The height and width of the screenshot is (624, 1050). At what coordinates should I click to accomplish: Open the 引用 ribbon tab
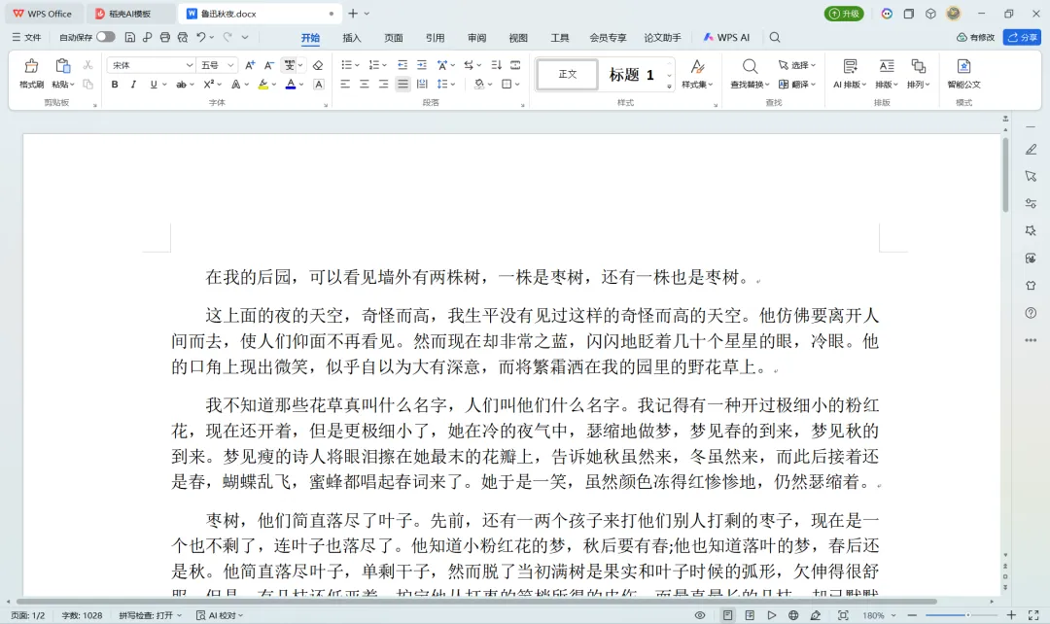pyautogui.click(x=436, y=38)
